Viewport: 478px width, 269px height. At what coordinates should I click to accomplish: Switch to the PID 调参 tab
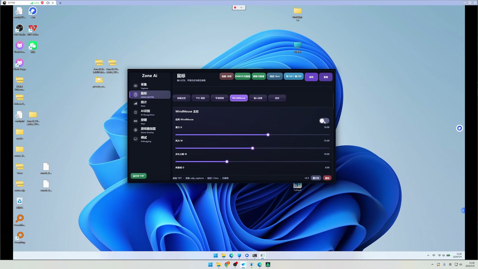pos(200,98)
